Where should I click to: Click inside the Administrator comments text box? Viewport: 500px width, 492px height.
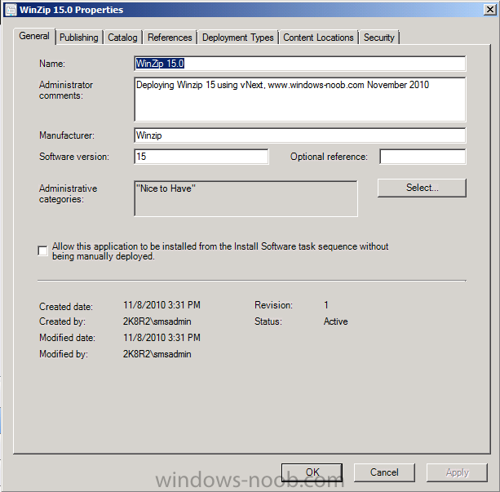(299, 100)
